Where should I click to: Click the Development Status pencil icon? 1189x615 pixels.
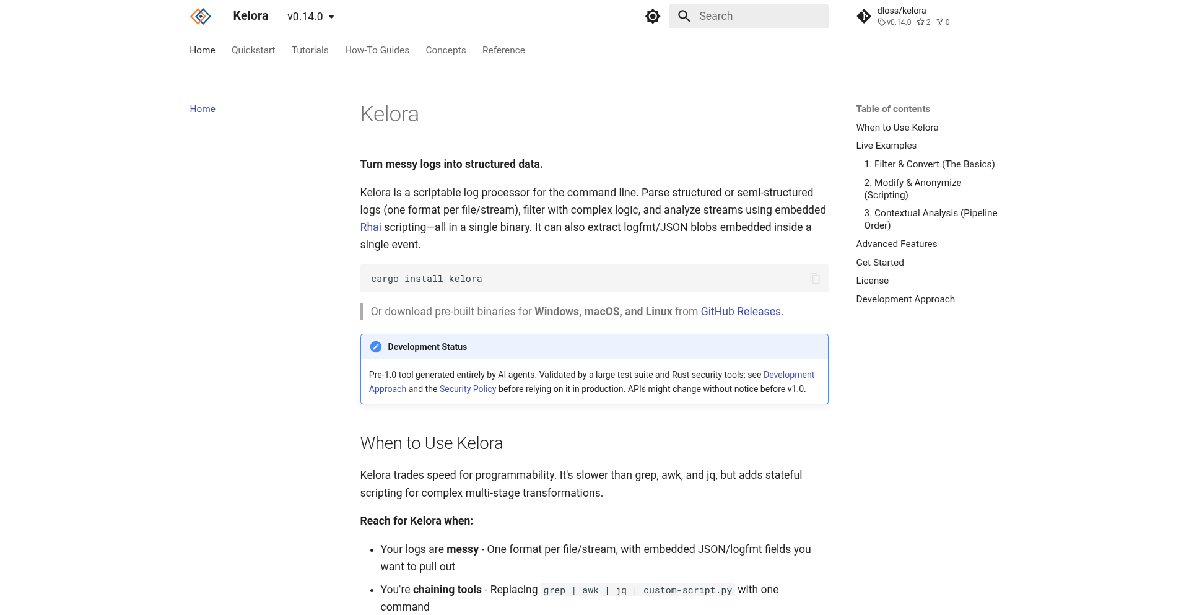click(376, 347)
